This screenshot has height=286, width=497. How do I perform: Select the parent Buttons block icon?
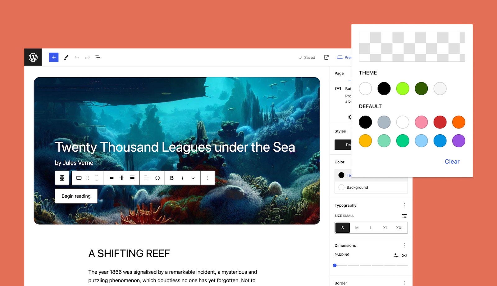pyautogui.click(x=62, y=178)
